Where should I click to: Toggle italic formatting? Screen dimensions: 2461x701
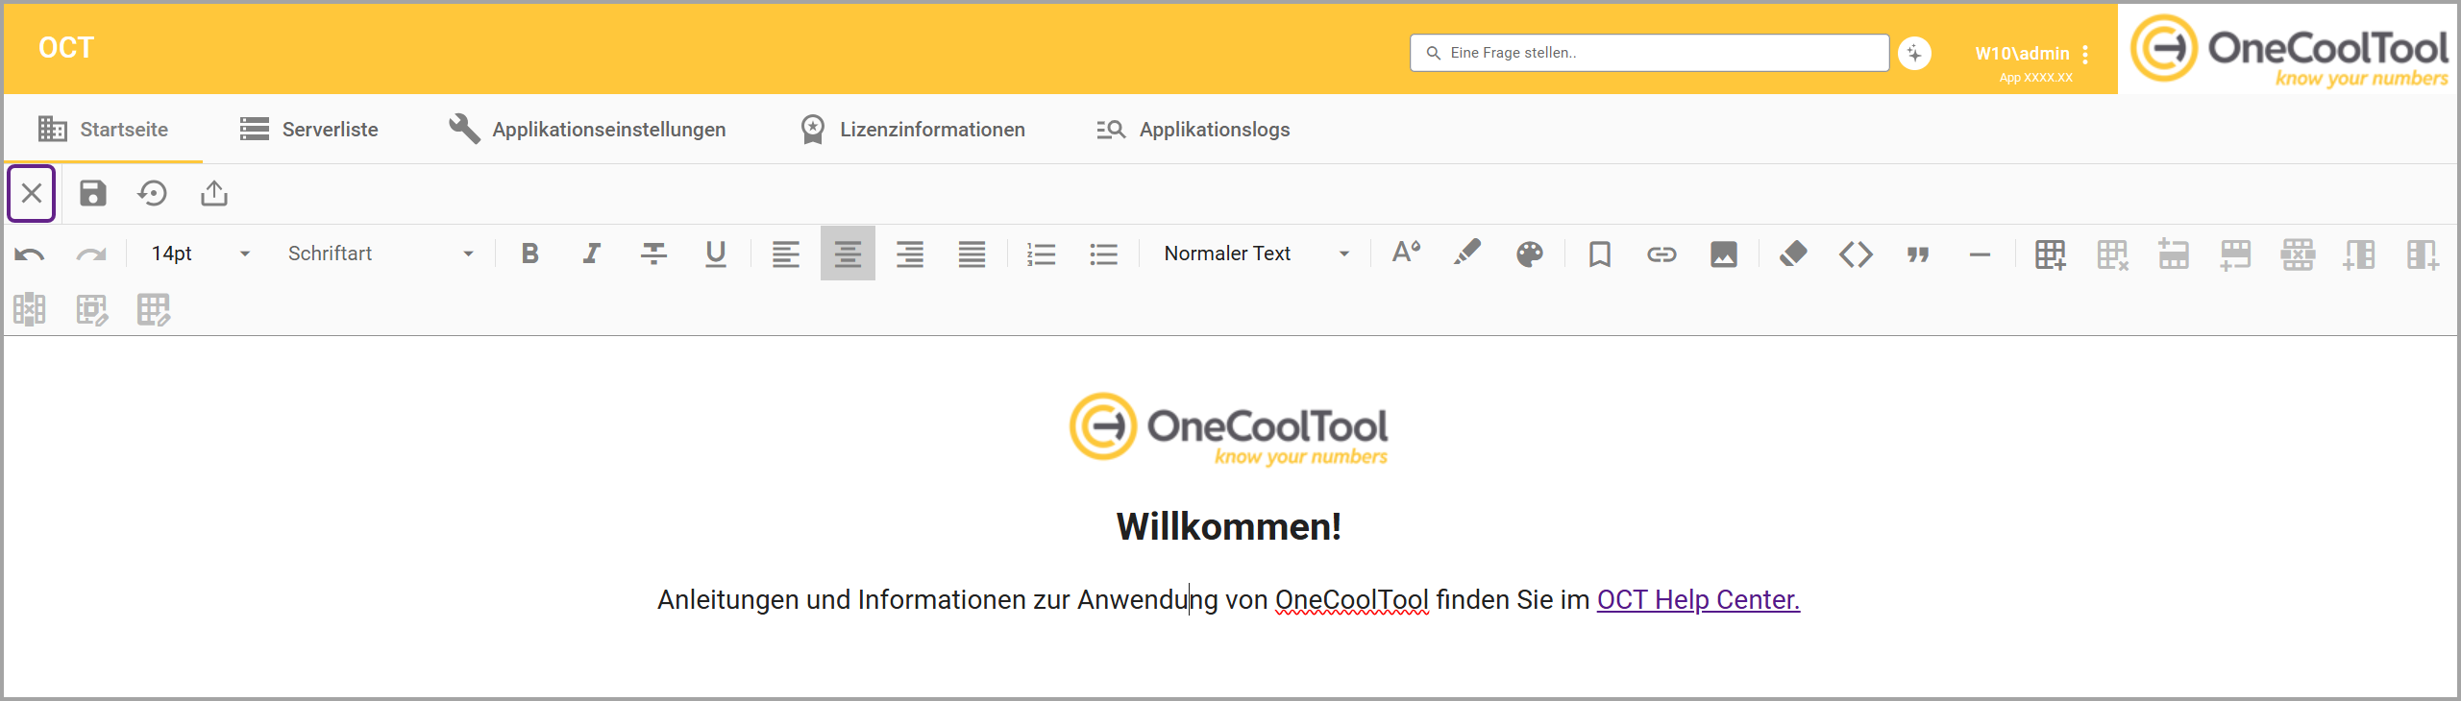(592, 254)
